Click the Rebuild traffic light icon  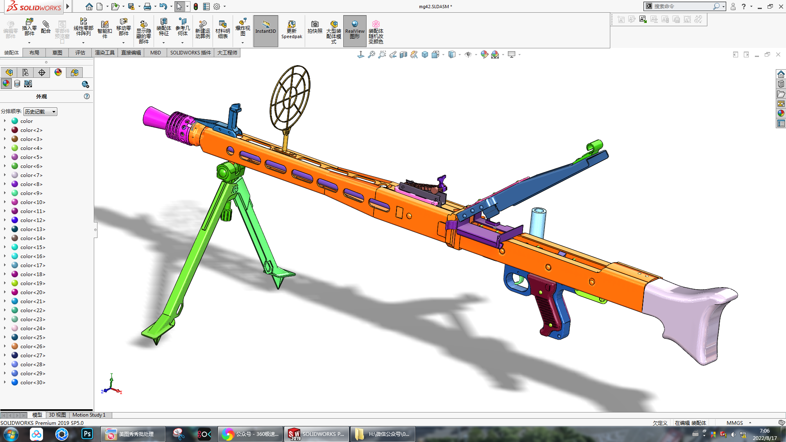(196, 7)
